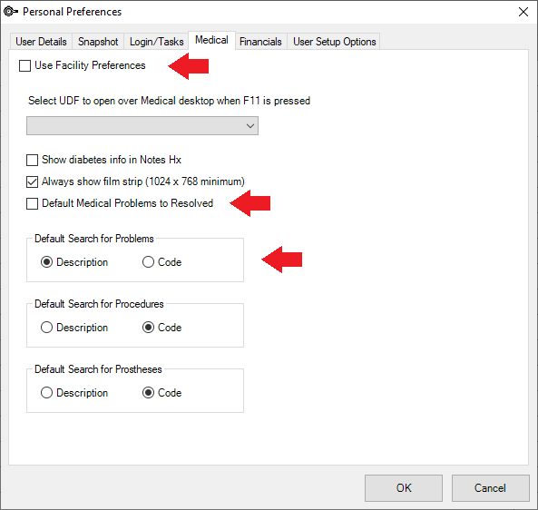Expand the F11 UDF selection dropdown
538x510 pixels.
142,126
